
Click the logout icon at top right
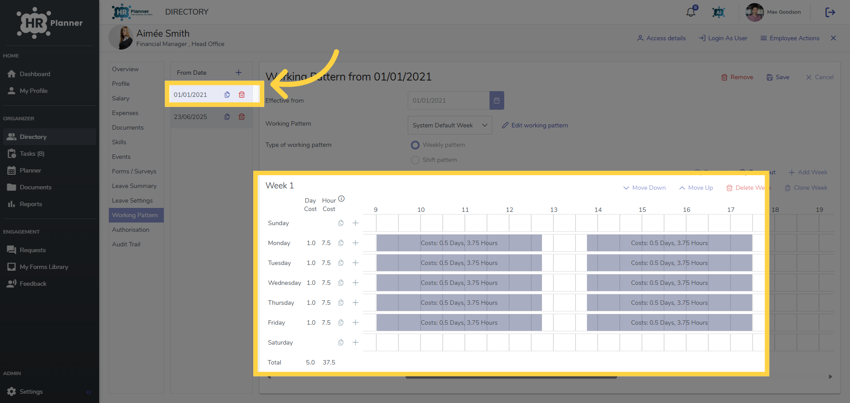coord(830,12)
